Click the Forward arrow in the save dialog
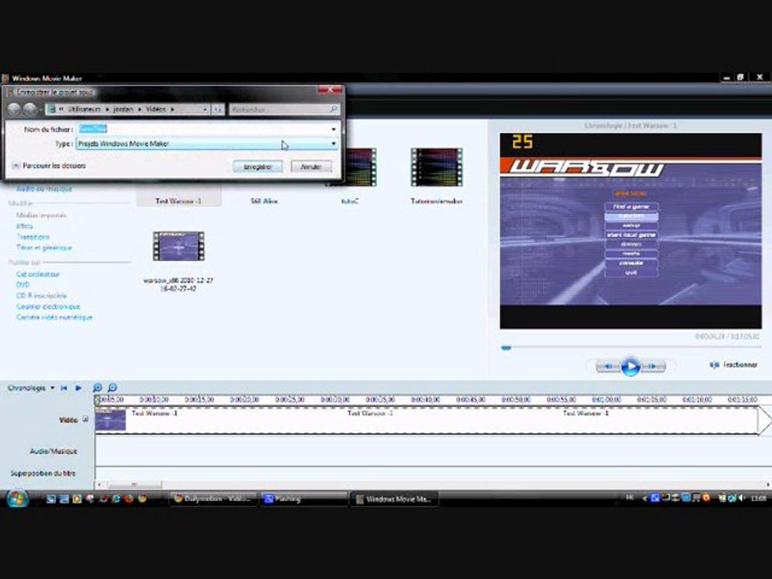772x579 pixels. coord(30,109)
